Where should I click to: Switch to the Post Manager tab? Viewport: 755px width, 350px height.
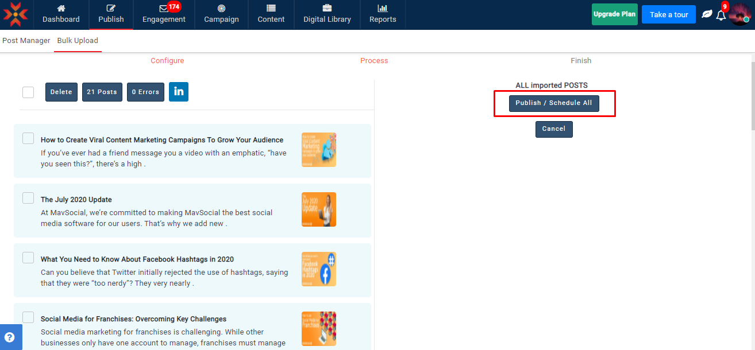26,41
